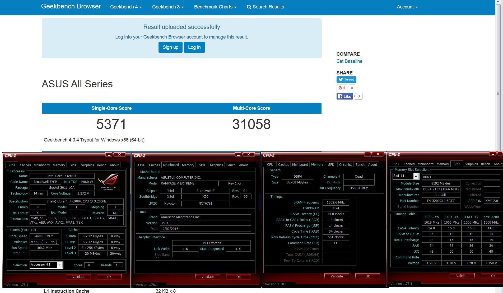Viewport: 503px width, 293px height.
Task: Click OK in the Mainboard window
Action: click(x=239, y=277)
